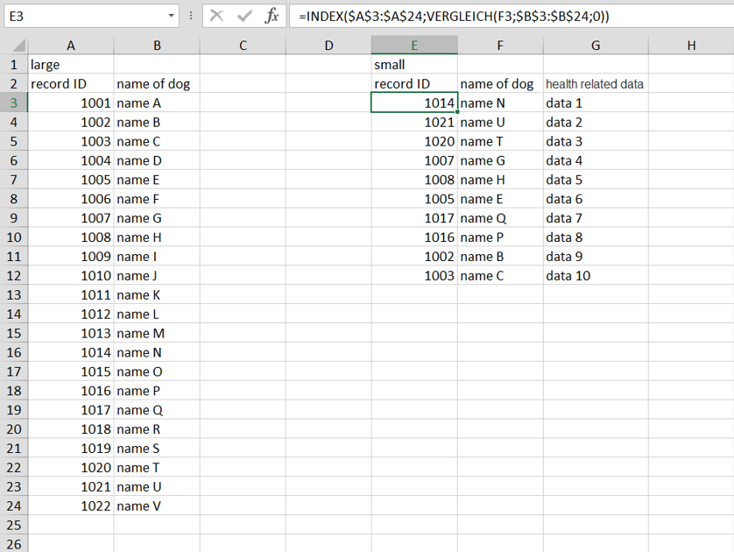The width and height of the screenshot is (734, 552).
Task: Open the Insert Function fx dialog
Action: (272, 17)
